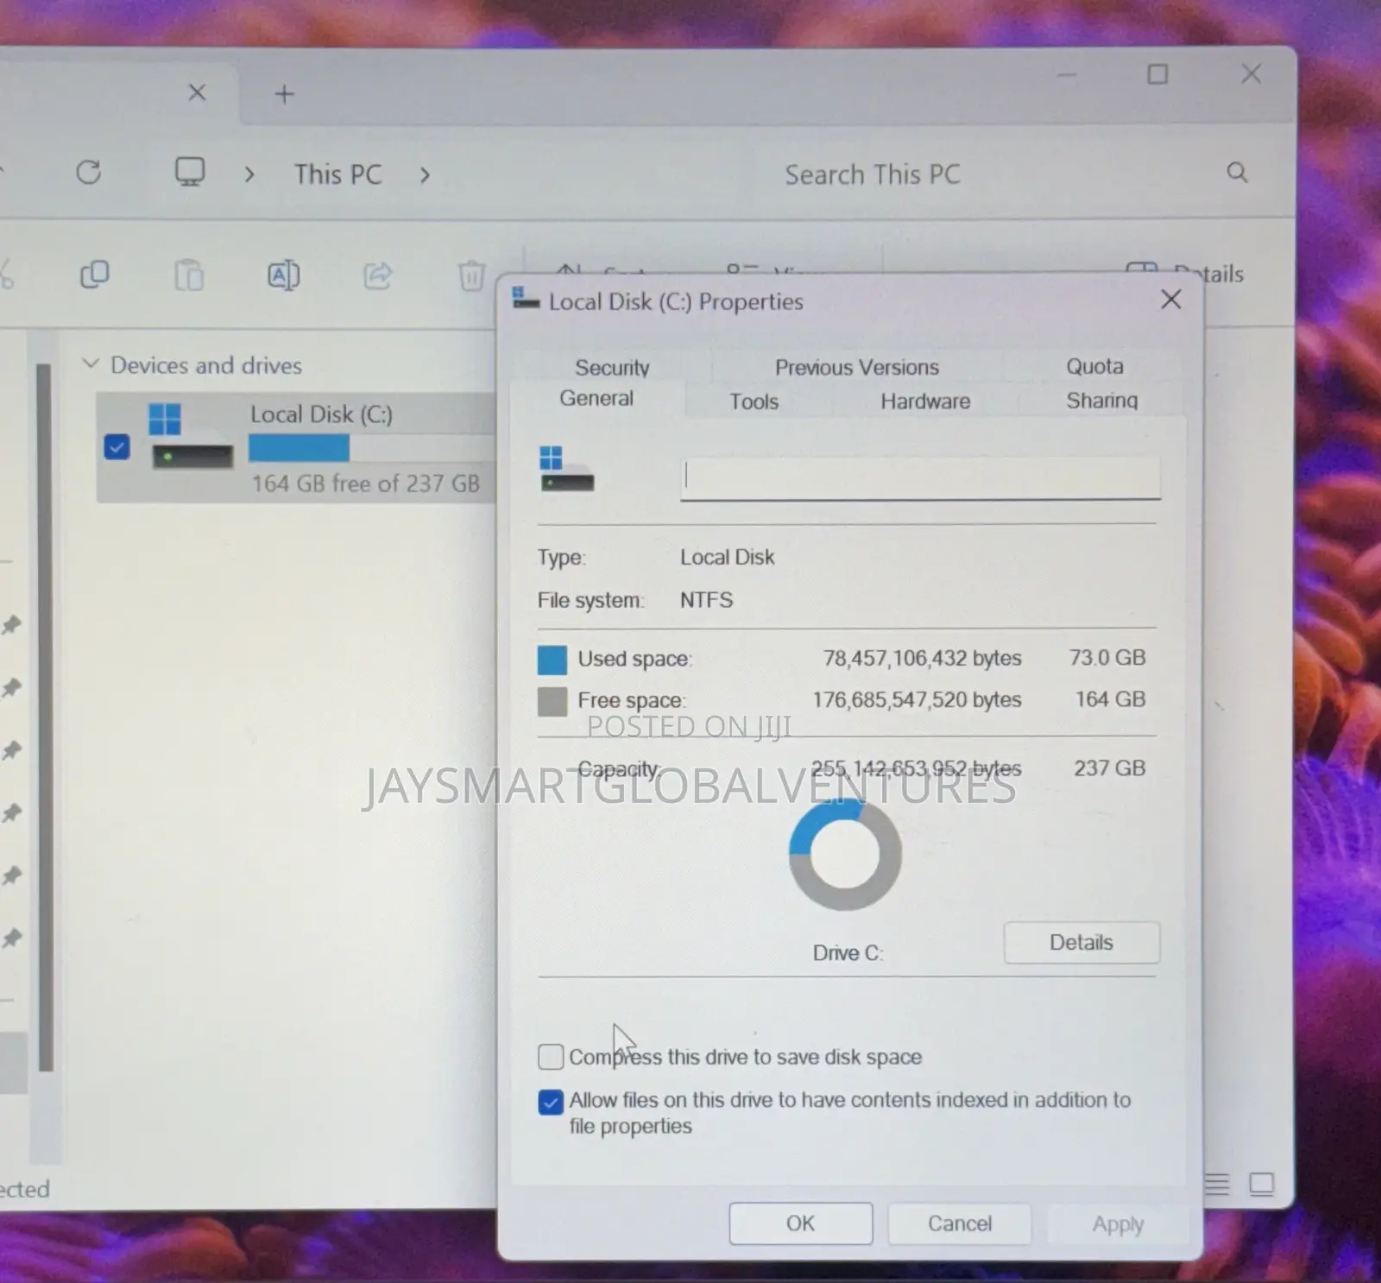Click the Apply button
Image resolution: width=1381 pixels, height=1283 pixels.
1118,1224
